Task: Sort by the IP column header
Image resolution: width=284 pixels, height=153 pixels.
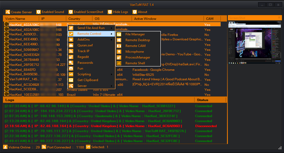Action: (53, 19)
